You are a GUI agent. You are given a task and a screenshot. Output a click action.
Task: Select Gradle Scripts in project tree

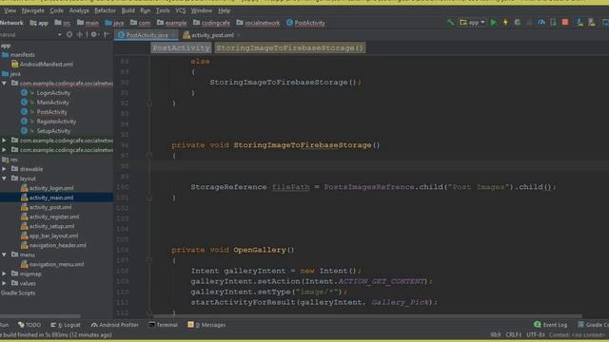(x=18, y=293)
